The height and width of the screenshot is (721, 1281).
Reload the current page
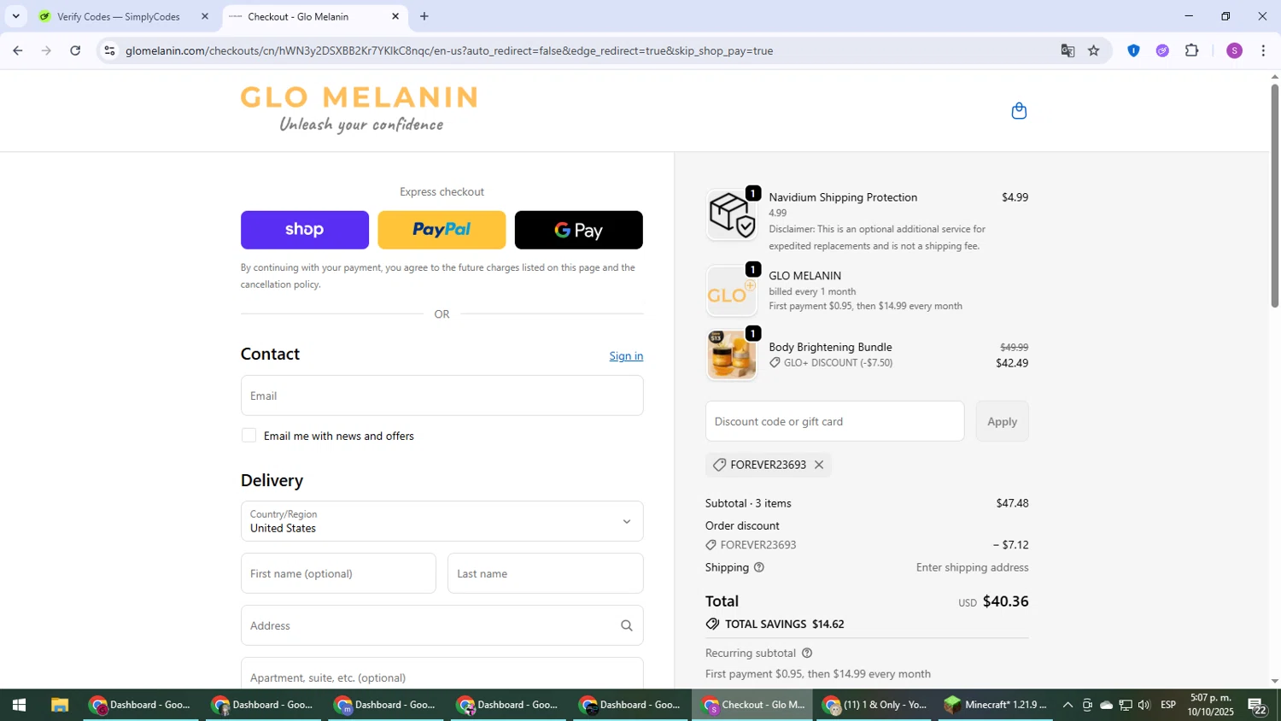pyautogui.click(x=75, y=51)
